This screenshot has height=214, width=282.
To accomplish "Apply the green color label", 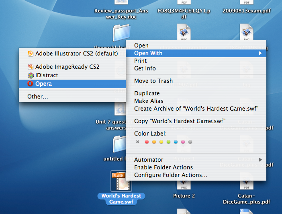I will [168, 142].
